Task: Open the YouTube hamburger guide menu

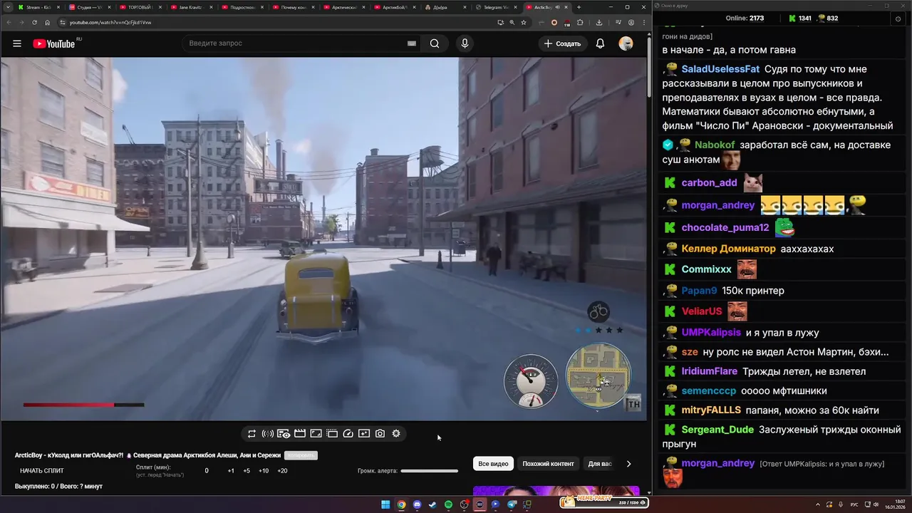Action: tap(17, 43)
